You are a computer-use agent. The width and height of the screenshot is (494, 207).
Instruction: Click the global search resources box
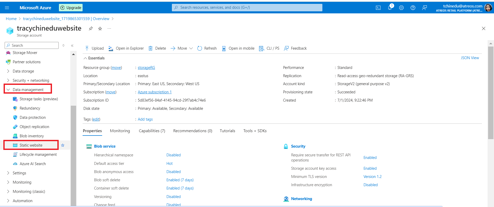[247, 7]
